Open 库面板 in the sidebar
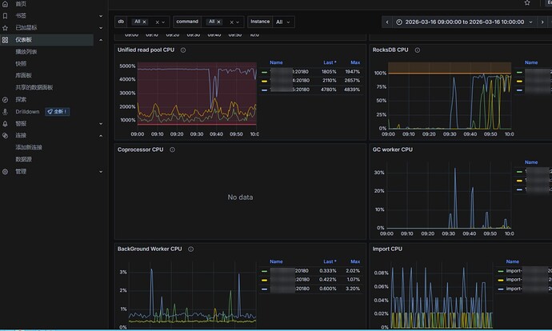Screen dimensions: 552x331 tap(23, 75)
